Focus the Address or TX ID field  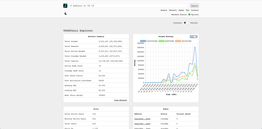point(129,6)
